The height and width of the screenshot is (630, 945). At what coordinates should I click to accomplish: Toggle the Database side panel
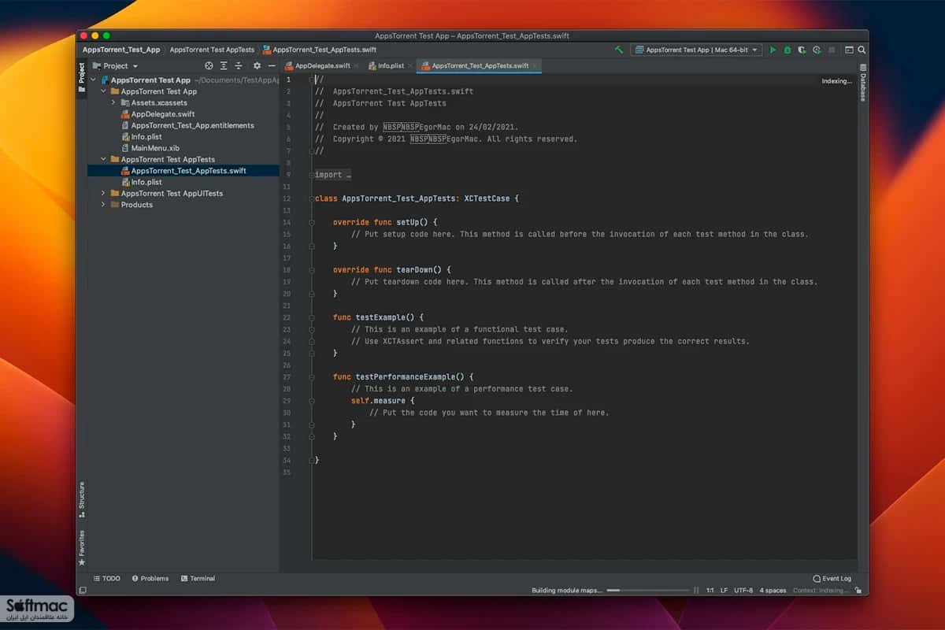point(863,83)
